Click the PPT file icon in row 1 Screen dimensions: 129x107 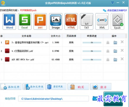pos(7,42)
